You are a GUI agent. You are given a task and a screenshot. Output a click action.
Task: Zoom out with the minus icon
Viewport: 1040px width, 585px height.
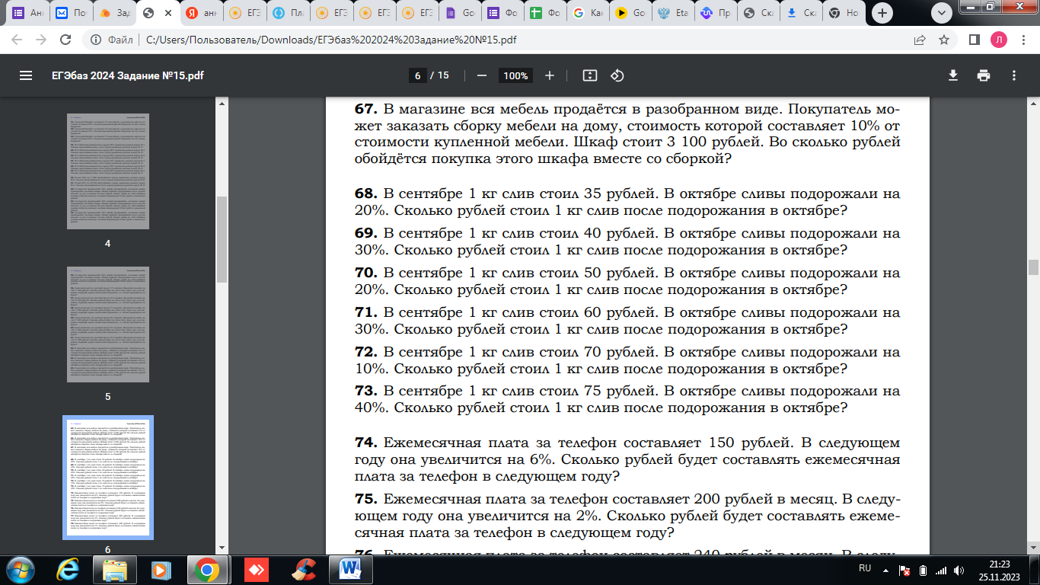click(x=481, y=75)
